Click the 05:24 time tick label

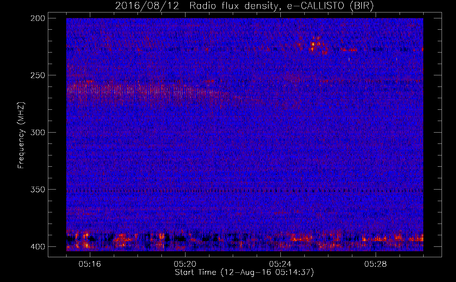click(x=280, y=264)
